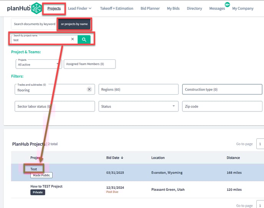This screenshot has width=264, height=208.
Task: Select the 'or projects by name' tab
Action: point(74,24)
